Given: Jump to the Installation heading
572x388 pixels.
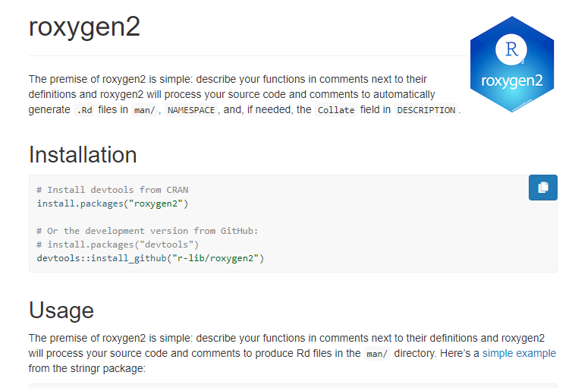Looking at the screenshot, I should pos(83,154).
